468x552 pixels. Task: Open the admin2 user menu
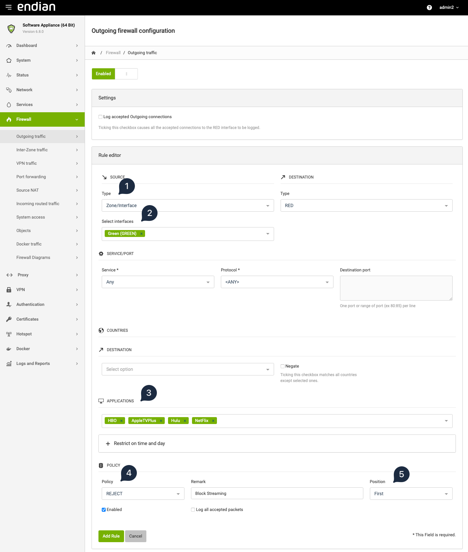[449, 8]
